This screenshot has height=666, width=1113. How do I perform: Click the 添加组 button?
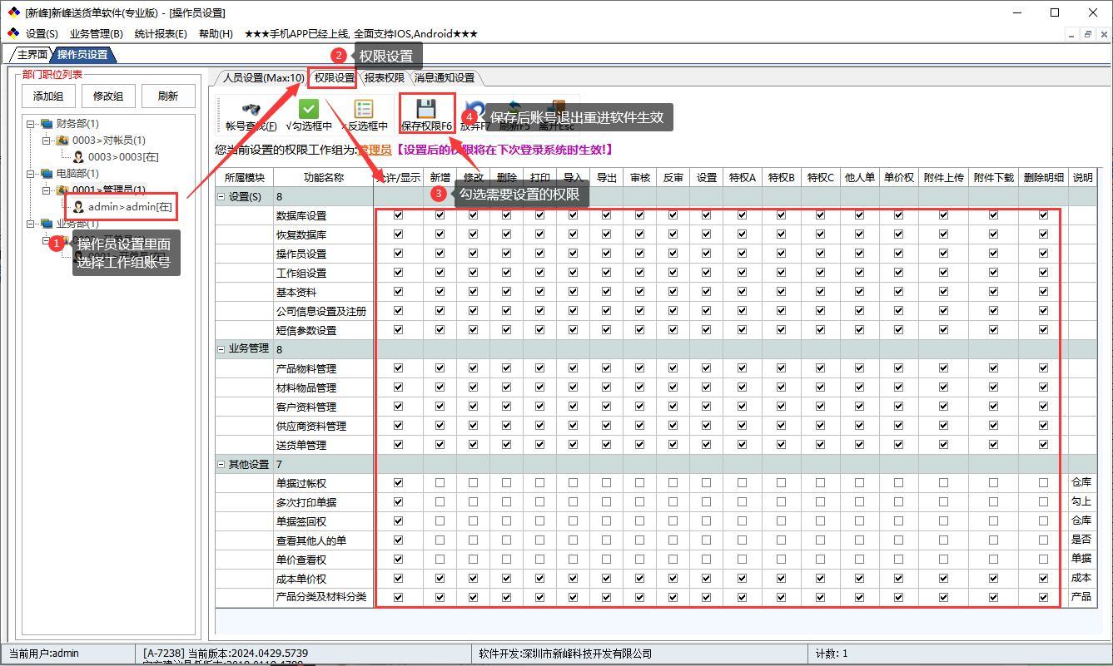coord(48,96)
